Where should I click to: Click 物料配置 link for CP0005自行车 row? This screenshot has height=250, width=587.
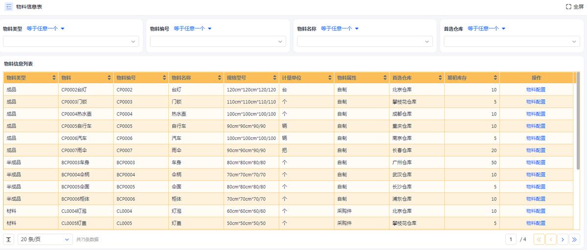tap(536, 126)
